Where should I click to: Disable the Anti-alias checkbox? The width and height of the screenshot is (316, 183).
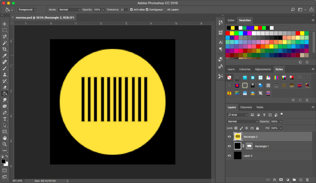coord(131,10)
